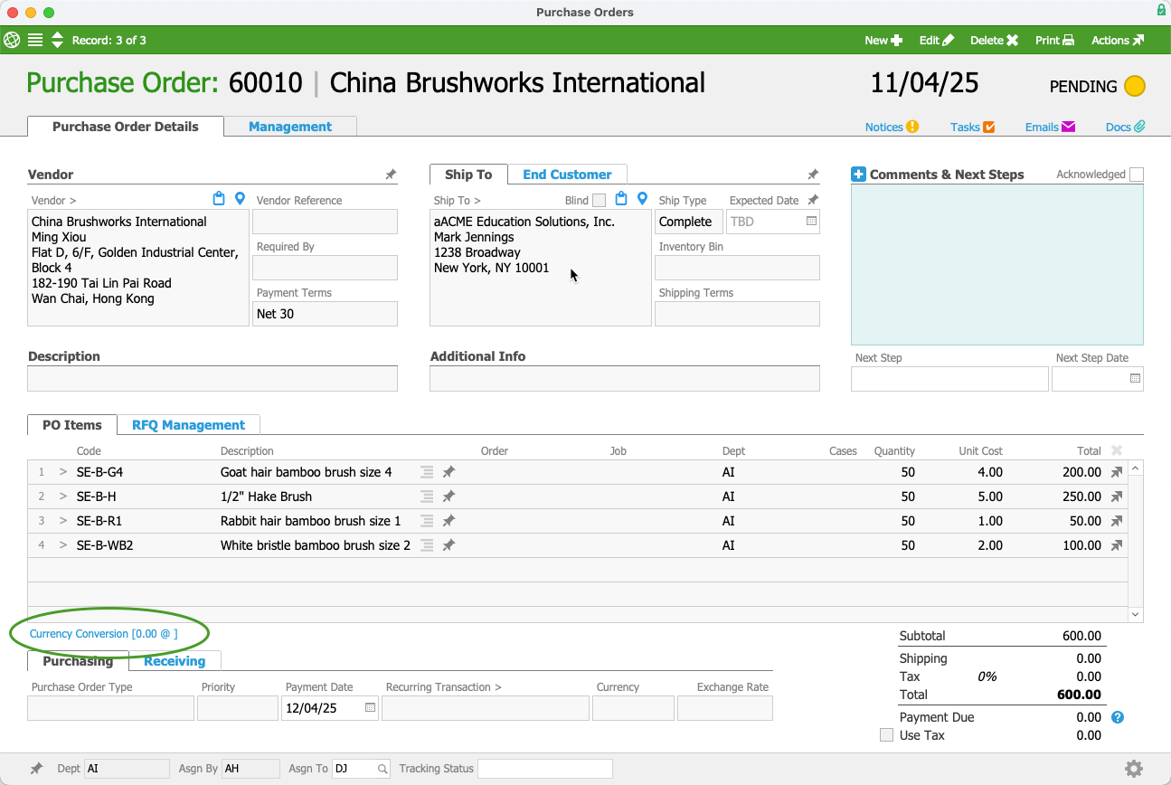Click the Ship To clipboard icon
The image size is (1171, 785).
pos(621,199)
